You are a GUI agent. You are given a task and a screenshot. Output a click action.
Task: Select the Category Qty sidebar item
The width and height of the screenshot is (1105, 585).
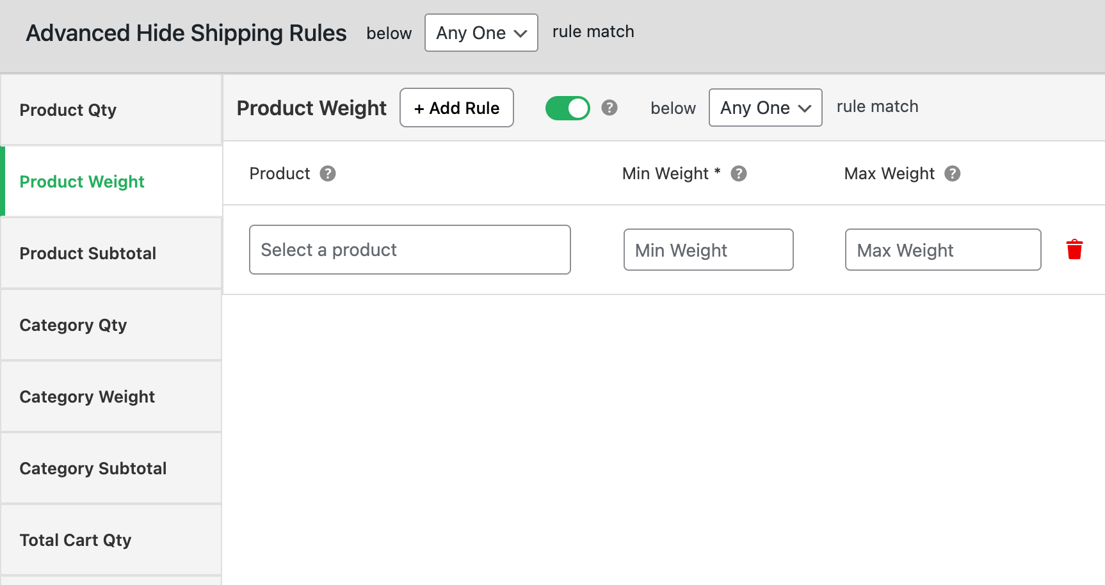(73, 325)
